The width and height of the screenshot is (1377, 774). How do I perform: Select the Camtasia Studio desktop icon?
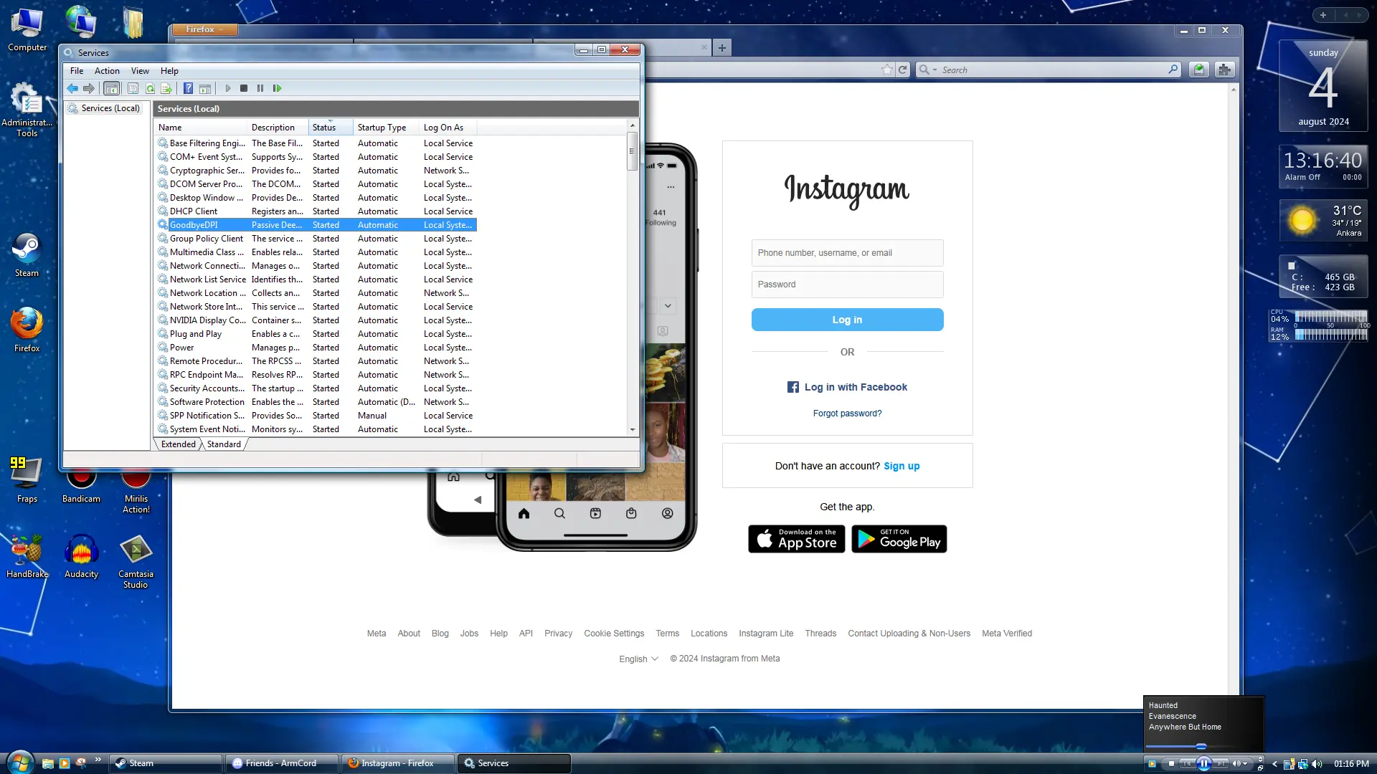pos(136,562)
